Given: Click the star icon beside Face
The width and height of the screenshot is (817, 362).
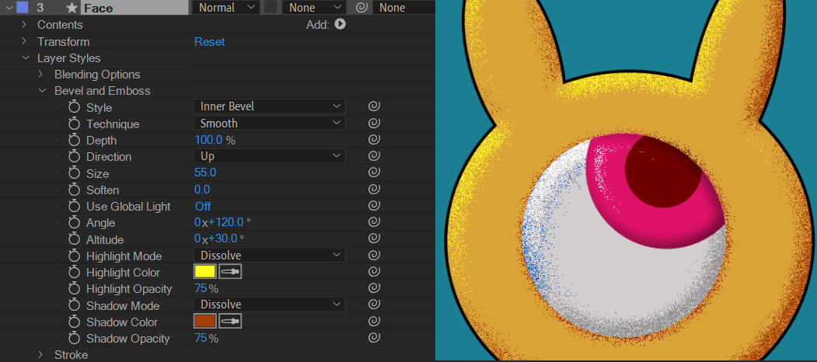Looking at the screenshot, I should [x=72, y=8].
